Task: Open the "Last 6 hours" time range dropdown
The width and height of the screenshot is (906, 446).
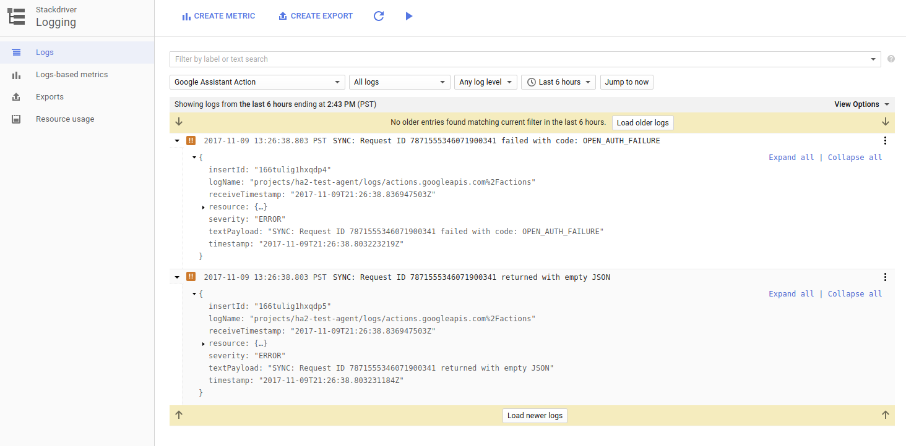Action: pyautogui.click(x=558, y=82)
